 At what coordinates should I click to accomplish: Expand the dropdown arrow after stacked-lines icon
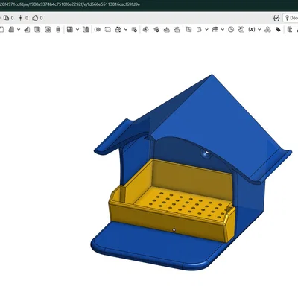click(223, 30)
